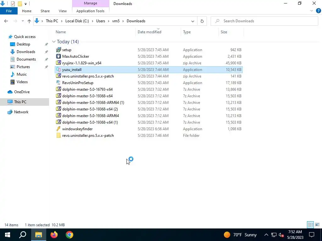Open Firefox from the taskbar

[x=54, y=235]
